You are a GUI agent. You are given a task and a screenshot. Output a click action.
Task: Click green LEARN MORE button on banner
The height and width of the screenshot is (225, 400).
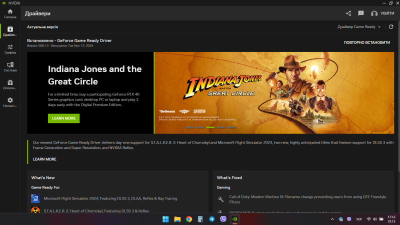pyautogui.click(x=63, y=118)
